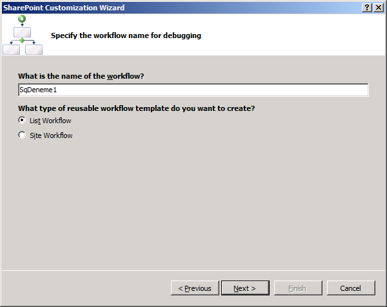Click the reusable workflow template question label

[x=136, y=108]
